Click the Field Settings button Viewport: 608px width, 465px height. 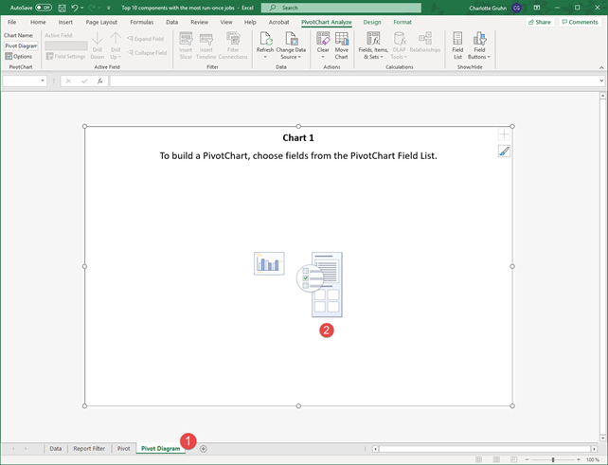point(65,57)
